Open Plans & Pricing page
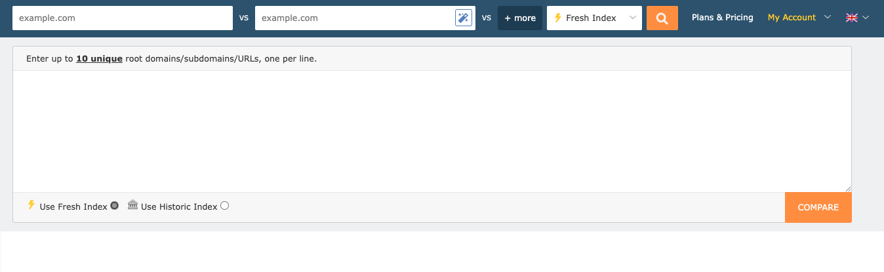 722,18
